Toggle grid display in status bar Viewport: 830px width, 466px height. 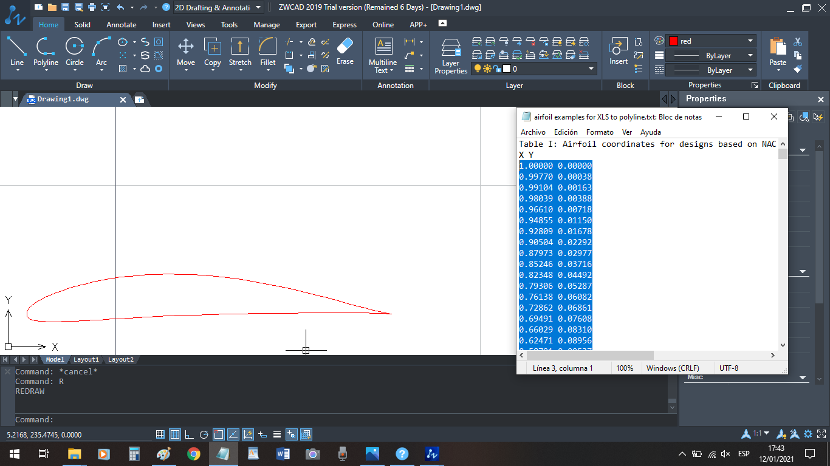tap(175, 434)
